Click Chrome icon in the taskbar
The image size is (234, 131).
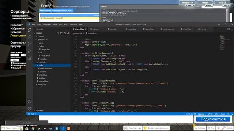[33, 128]
